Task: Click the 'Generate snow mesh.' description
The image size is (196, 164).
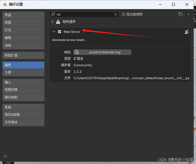Action: tap(69, 40)
